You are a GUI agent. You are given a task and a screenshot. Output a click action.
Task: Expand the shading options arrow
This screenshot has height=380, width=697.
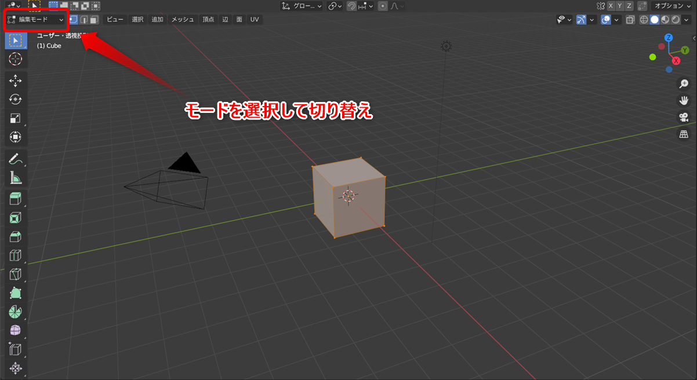pyautogui.click(x=686, y=20)
